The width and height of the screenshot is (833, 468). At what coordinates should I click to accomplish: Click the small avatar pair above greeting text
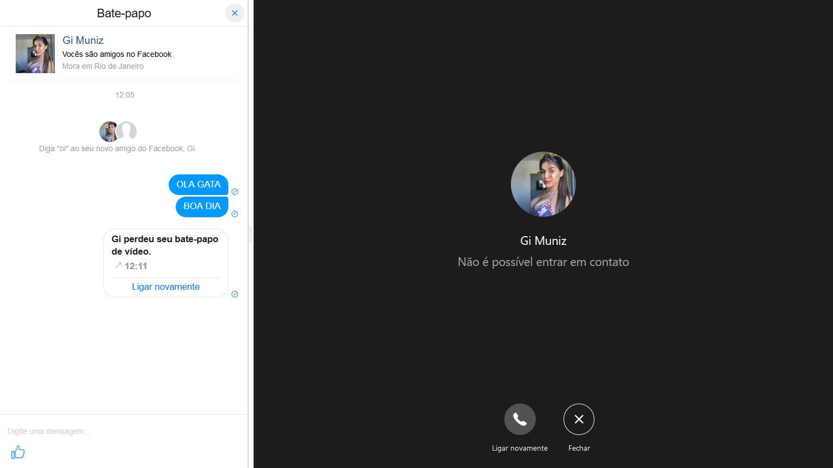pyautogui.click(x=118, y=131)
